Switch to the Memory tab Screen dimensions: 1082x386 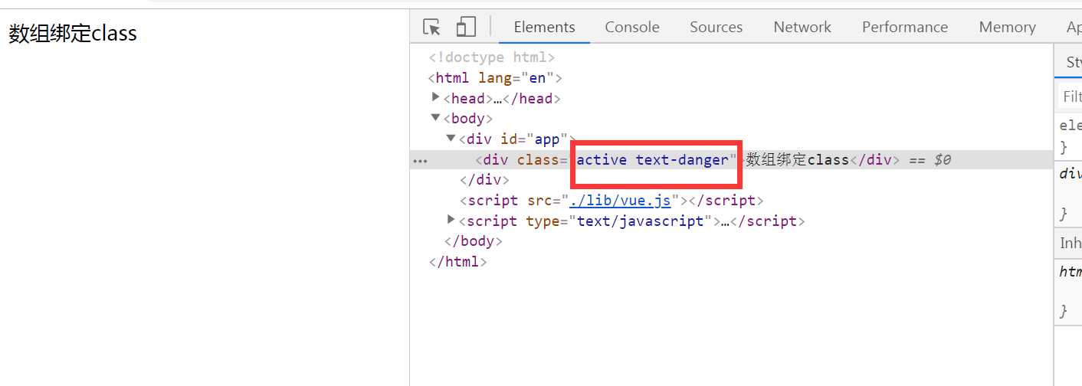[1007, 27]
